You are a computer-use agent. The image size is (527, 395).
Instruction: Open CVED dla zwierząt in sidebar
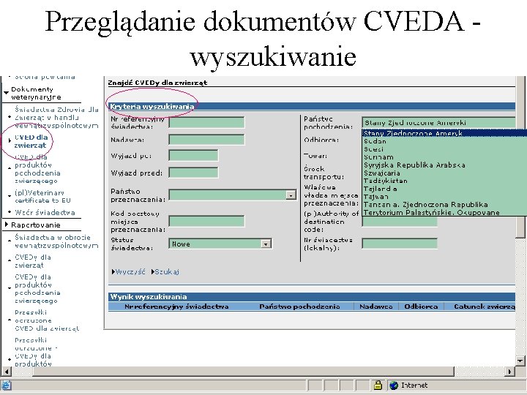pyautogui.click(x=31, y=141)
